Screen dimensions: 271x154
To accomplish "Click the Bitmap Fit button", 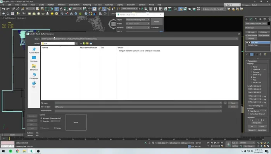I will point(252,130).
